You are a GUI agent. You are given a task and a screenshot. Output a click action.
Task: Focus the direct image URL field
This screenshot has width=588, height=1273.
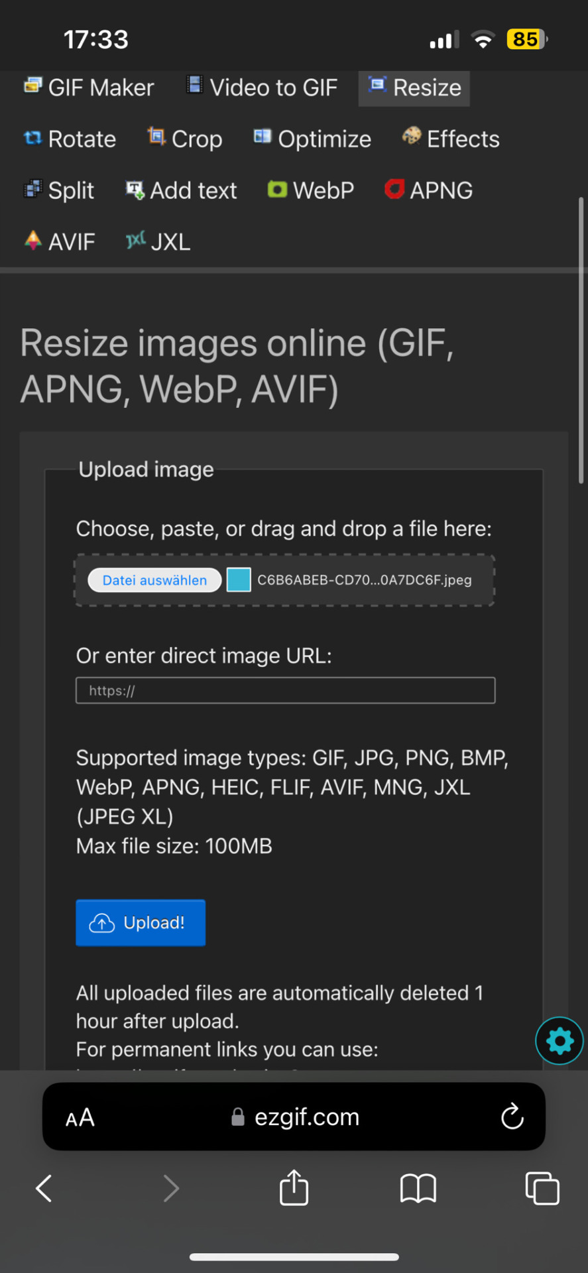[286, 690]
